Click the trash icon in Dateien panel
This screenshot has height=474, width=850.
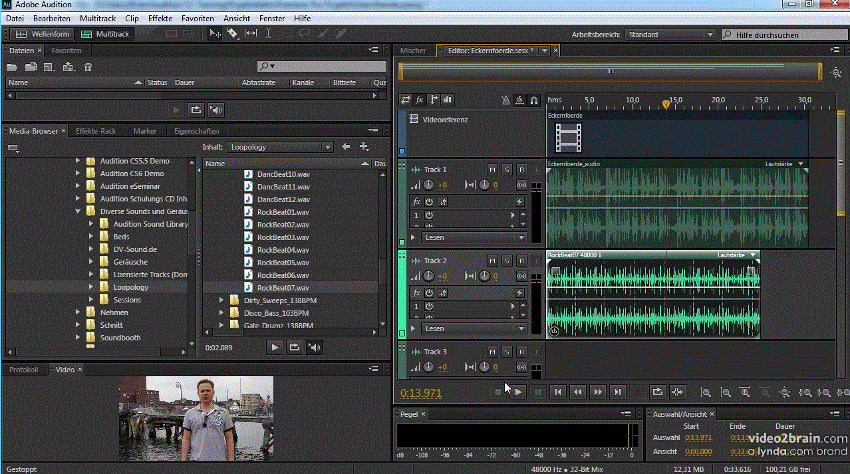coord(88,67)
